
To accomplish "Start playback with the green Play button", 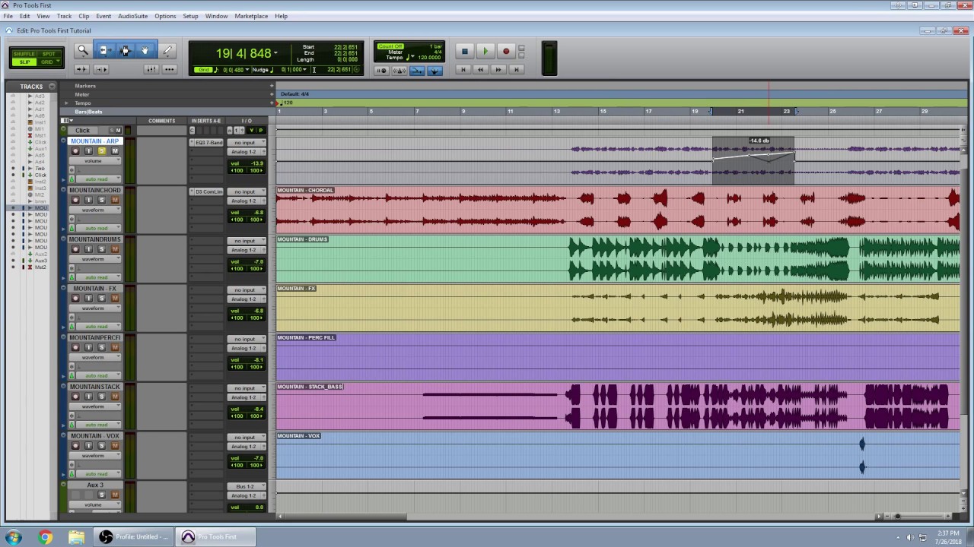I will (485, 52).
